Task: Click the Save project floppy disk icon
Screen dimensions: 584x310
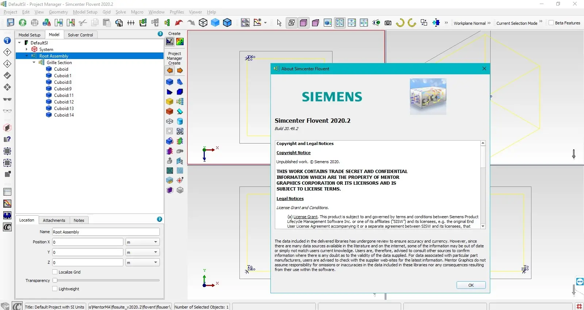Action: pos(11,23)
